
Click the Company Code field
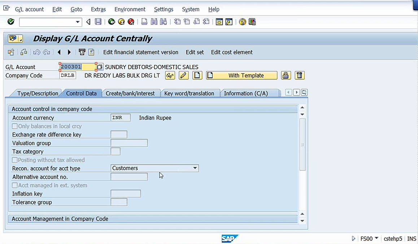tap(68, 75)
